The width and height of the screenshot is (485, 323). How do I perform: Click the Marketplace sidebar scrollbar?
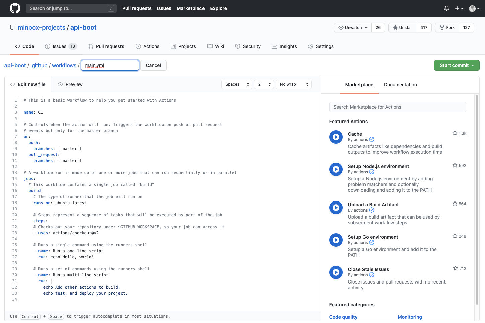tap(477, 199)
